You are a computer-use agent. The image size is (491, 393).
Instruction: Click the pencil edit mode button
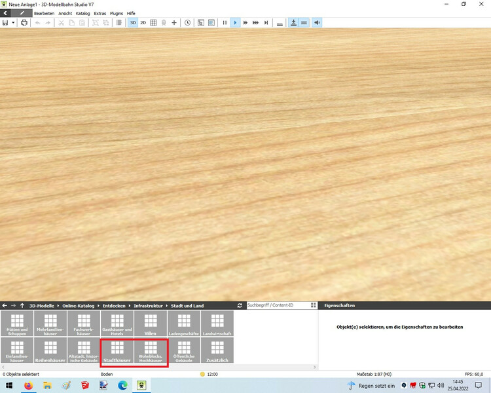tap(22, 13)
